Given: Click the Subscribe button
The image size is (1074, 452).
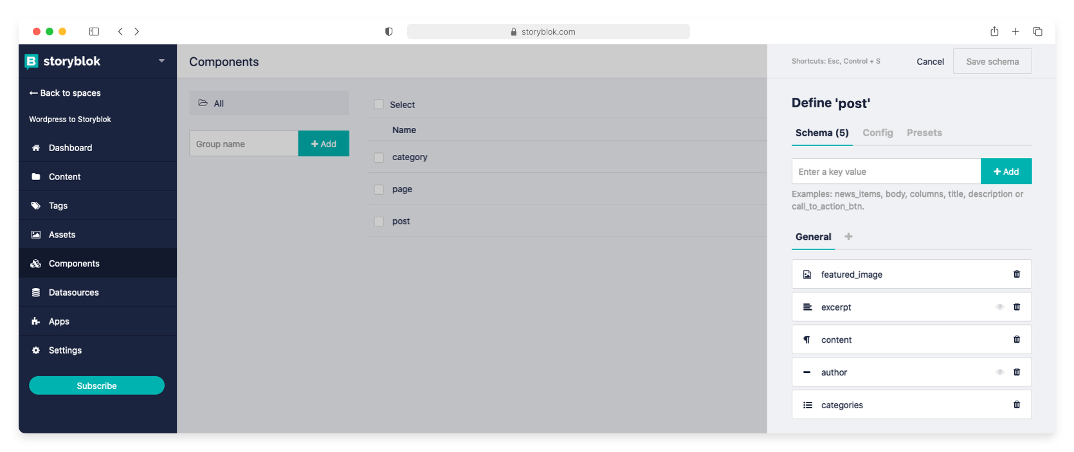Looking at the screenshot, I should click(x=96, y=386).
